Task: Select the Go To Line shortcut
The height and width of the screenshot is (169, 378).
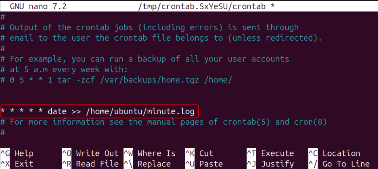Action: click(x=346, y=163)
